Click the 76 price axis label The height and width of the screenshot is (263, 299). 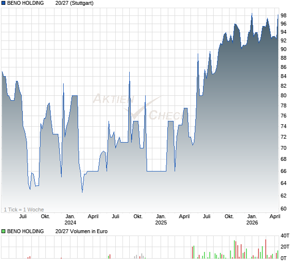284,116
